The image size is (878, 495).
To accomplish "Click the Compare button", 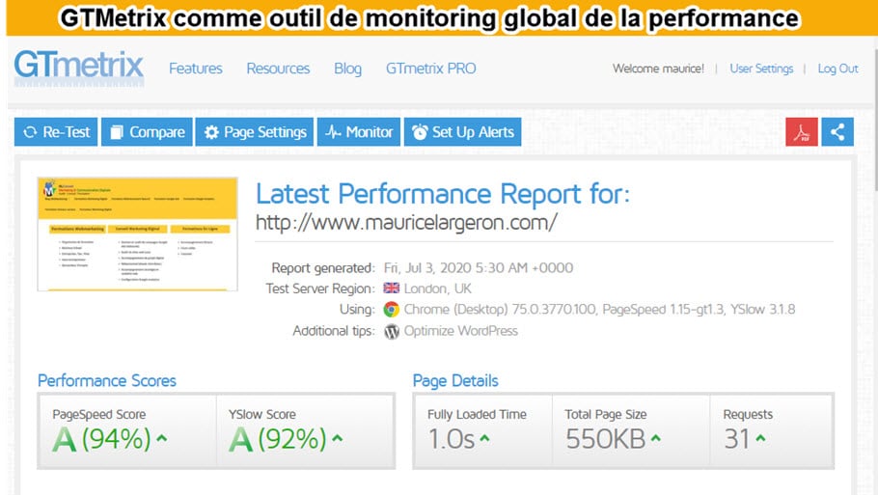I will coord(147,131).
